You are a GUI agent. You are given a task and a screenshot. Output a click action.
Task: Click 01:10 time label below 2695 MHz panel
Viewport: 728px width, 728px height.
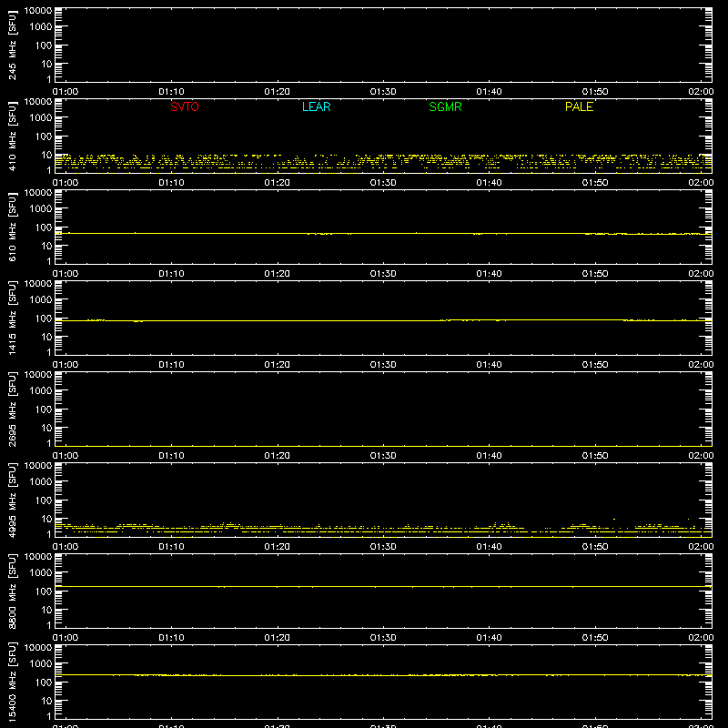(x=171, y=456)
